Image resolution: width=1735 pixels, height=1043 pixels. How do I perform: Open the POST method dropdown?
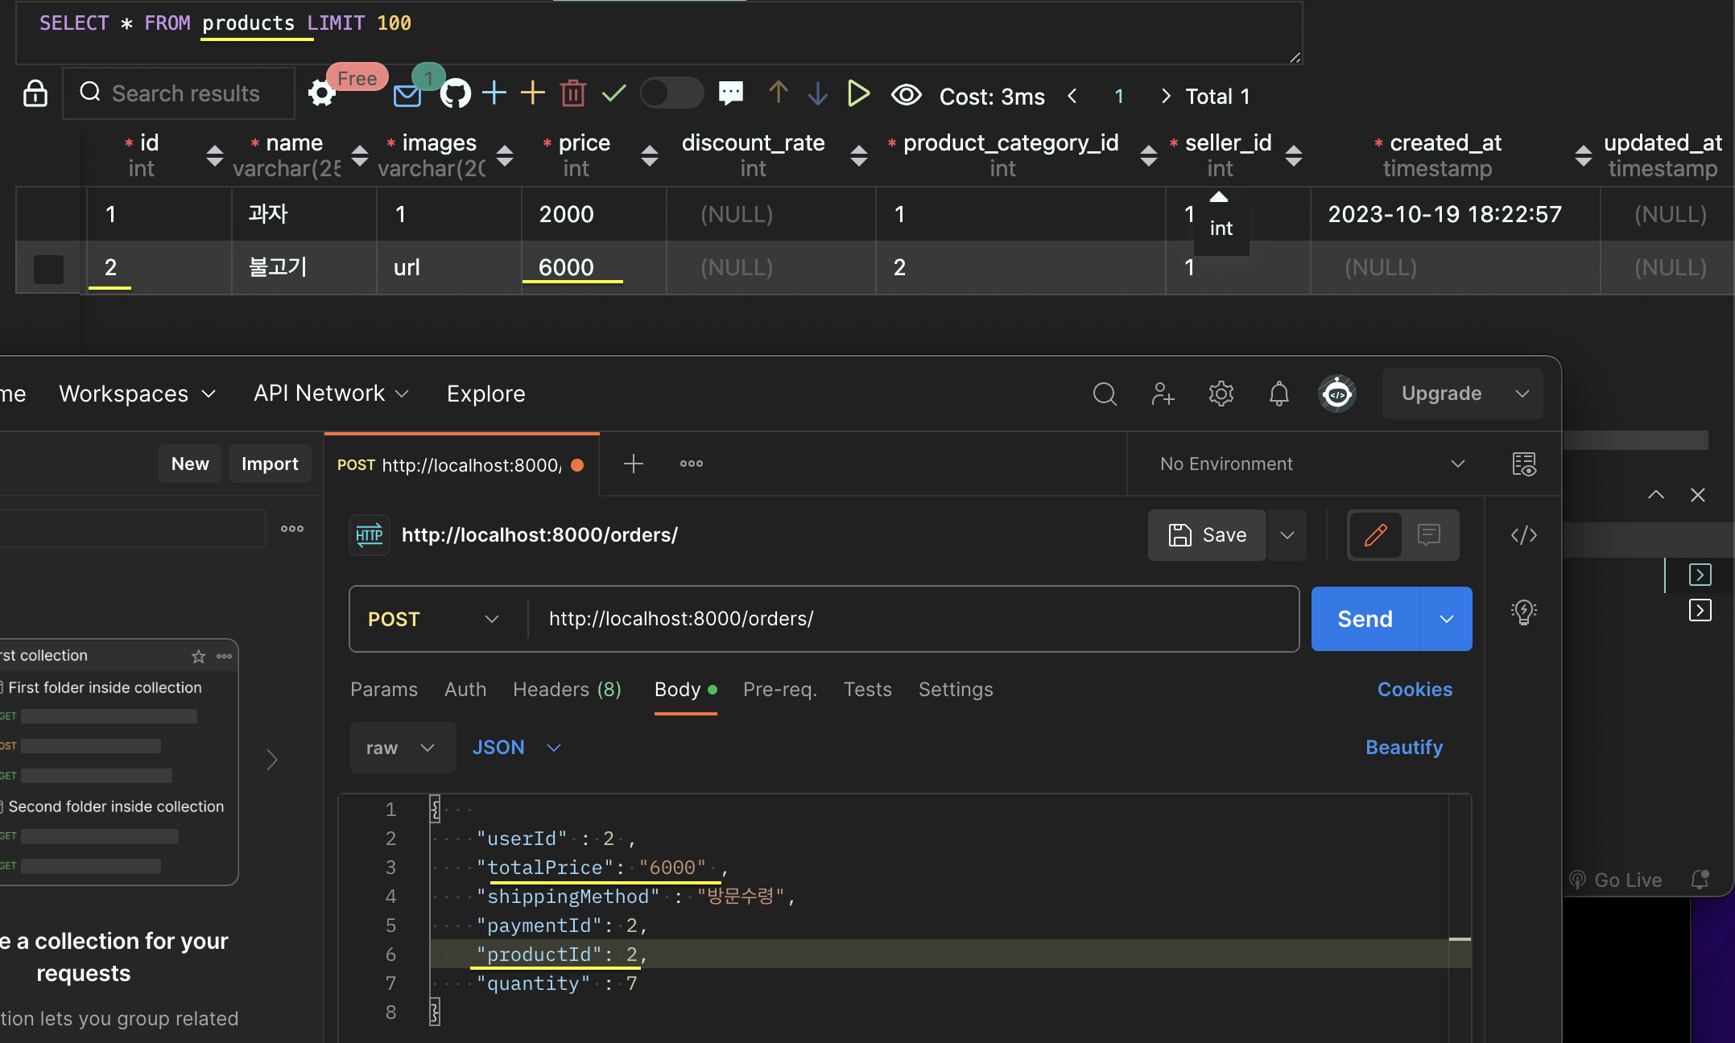pos(435,619)
